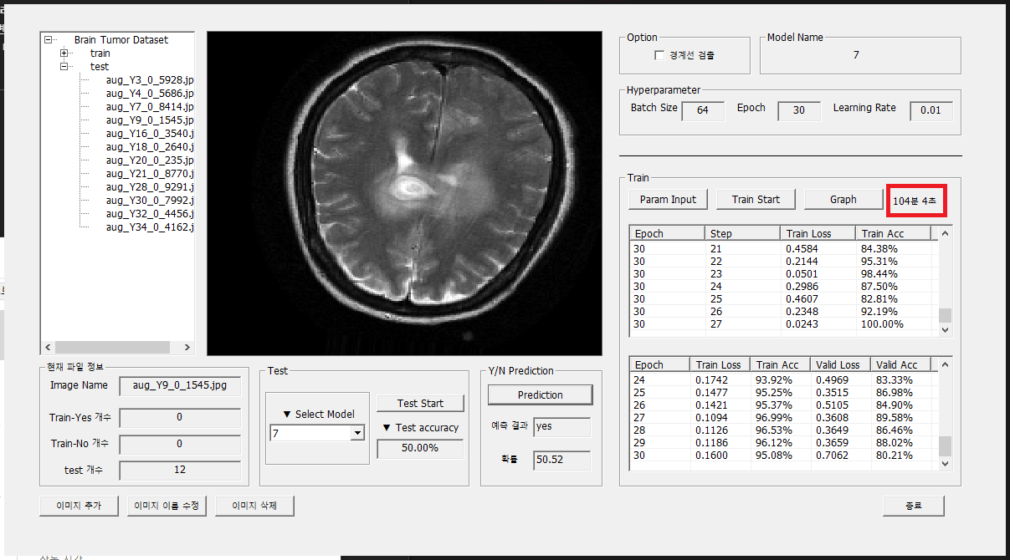Click epoch 30 row with 0.7062 valid loss
The width and height of the screenshot is (1010, 560).
coord(783,456)
